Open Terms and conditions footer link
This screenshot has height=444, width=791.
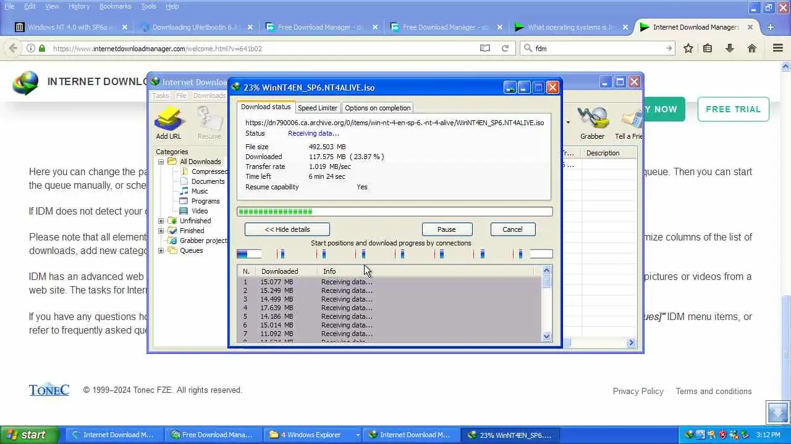point(714,391)
